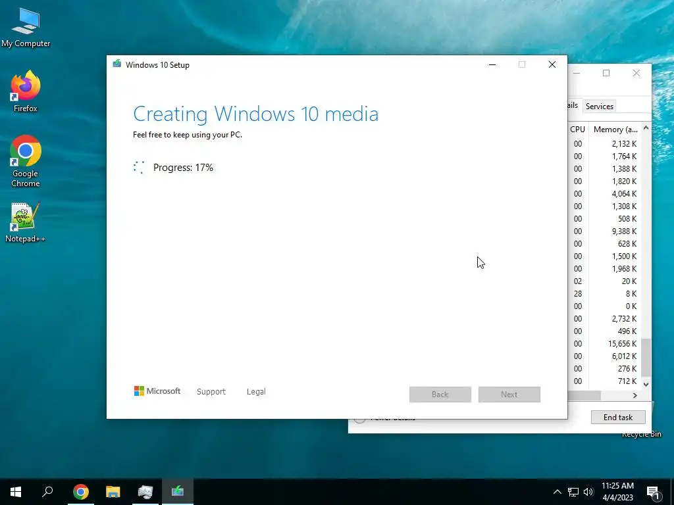Switch to Task Manager taskbar icon
This screenshot has height=505, width=674.
point(145,492)
